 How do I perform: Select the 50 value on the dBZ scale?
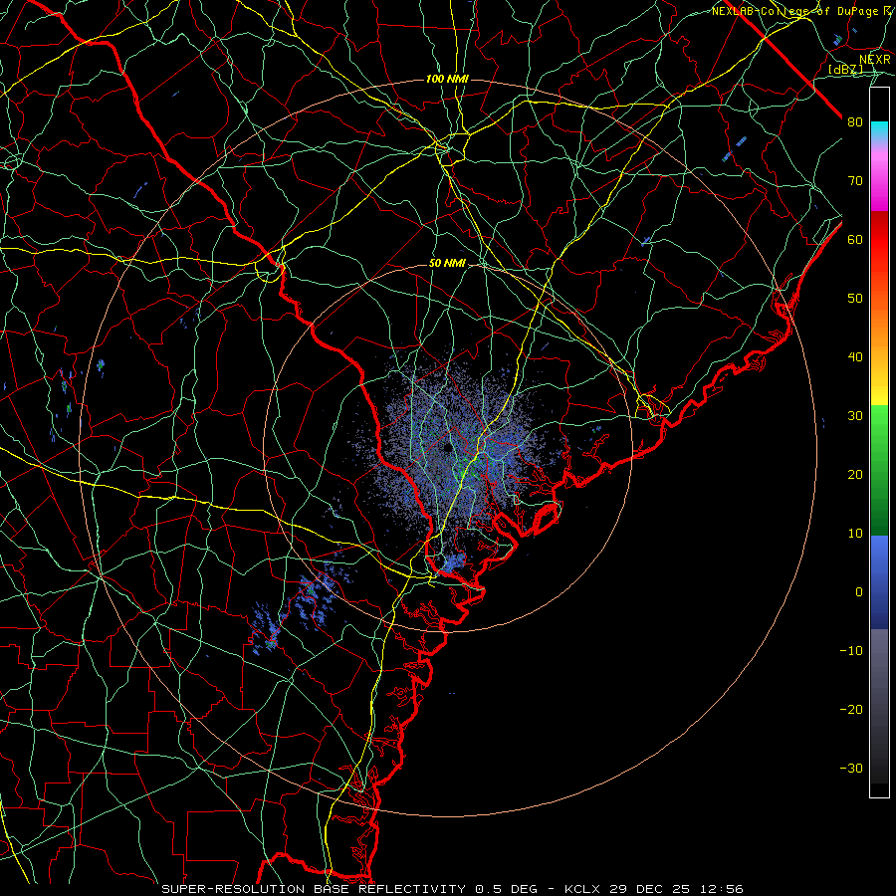(x=855, y=299)
